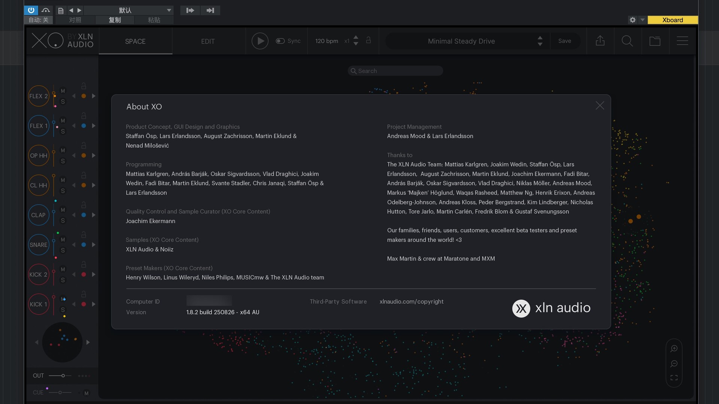Select the KICK 2 channel circle

(39, 275)
